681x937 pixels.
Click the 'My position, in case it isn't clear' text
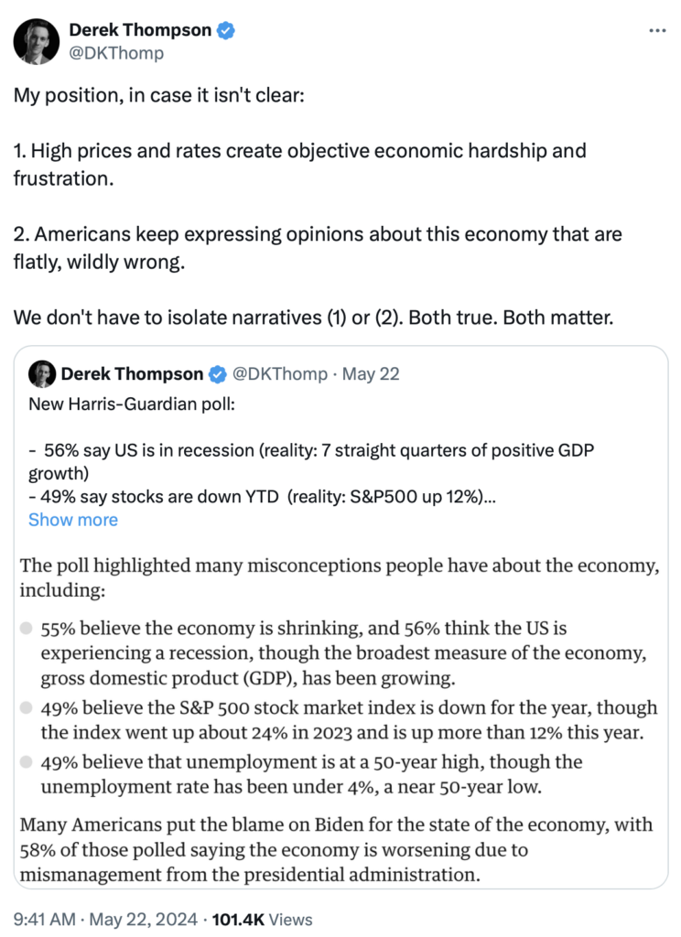pos(168,97)
